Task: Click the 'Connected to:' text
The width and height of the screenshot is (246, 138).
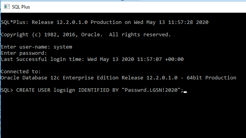Action: tap(21, 71)
